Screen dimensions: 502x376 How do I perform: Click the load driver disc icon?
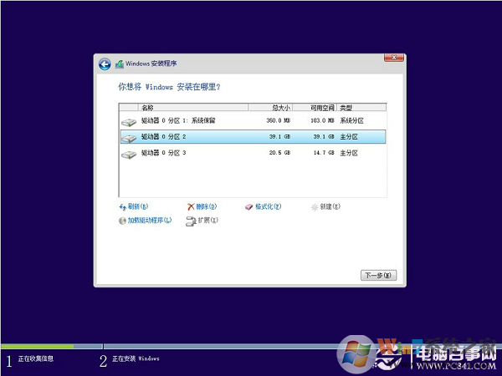coord(123,221)
